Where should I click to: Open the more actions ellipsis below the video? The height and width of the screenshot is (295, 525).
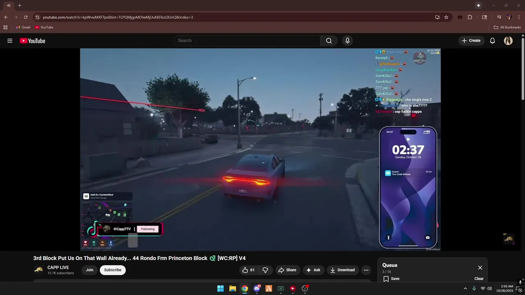pos(366,270)
